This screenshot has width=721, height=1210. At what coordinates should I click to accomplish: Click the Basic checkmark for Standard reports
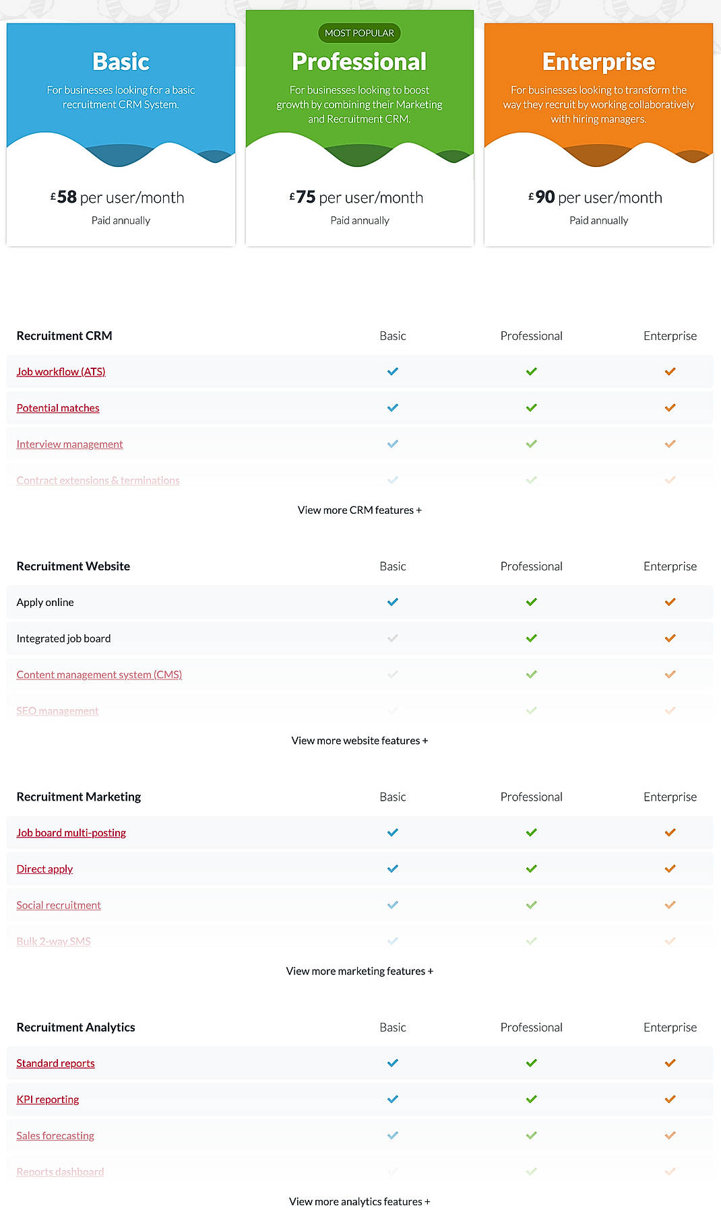(392, 1063)
